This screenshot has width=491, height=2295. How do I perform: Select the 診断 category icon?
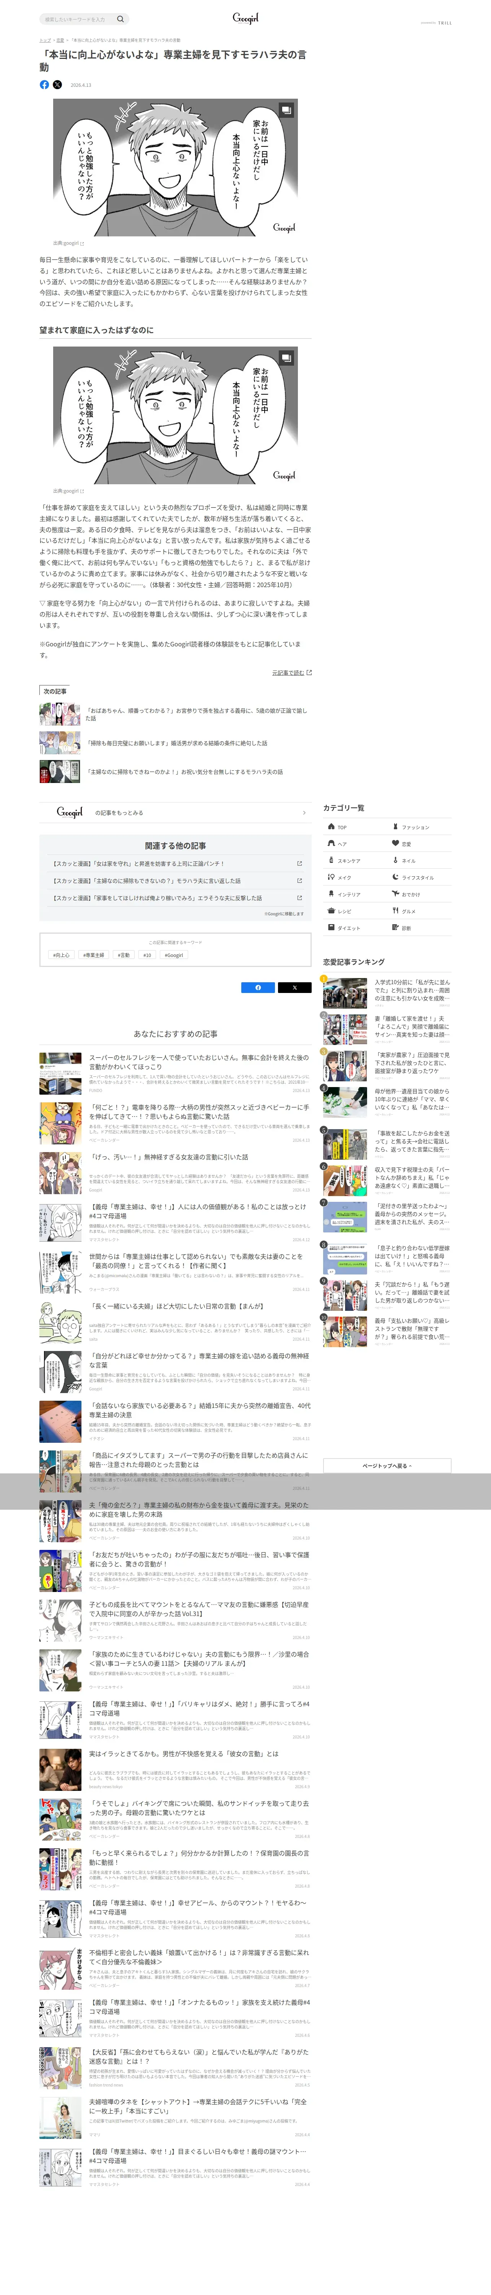(x=396, y=928)
